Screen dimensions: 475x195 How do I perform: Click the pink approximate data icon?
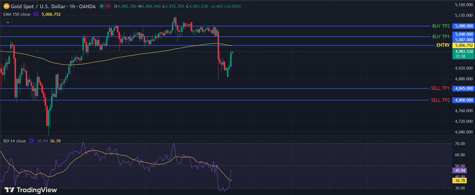[x=108, y=6]
